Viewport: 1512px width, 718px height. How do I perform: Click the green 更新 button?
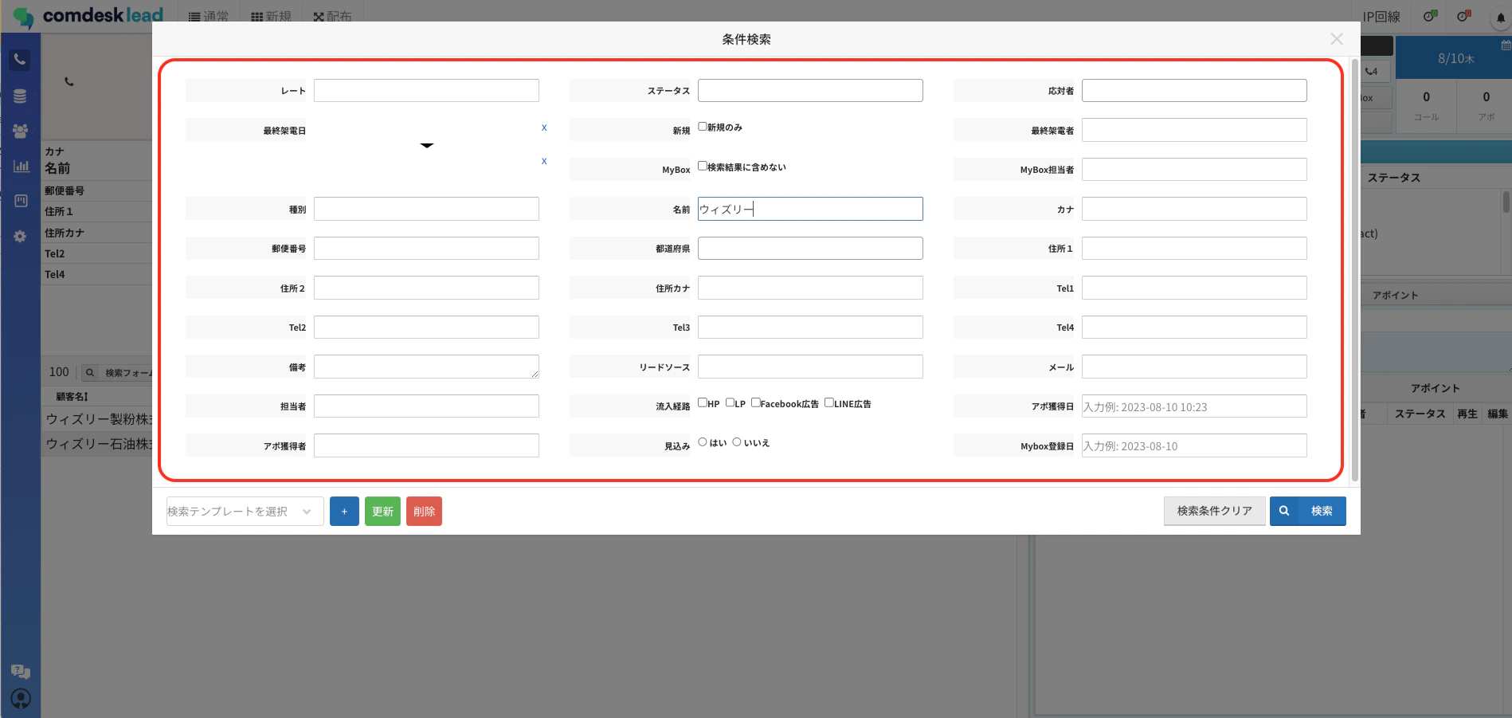click(x=382, y=512)
